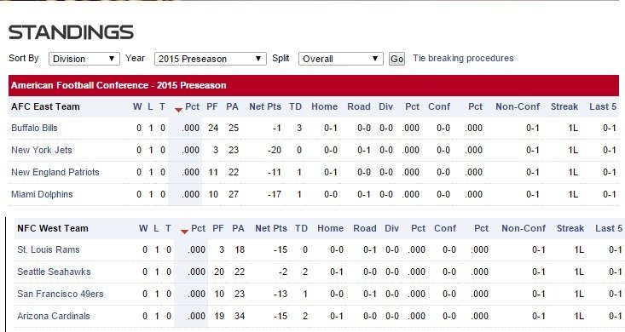The height and width of the screenshot is (332, 625).
Task: Click red sort arrow in NFC West header
Action: pyautogui.click(x=184, y=232)
